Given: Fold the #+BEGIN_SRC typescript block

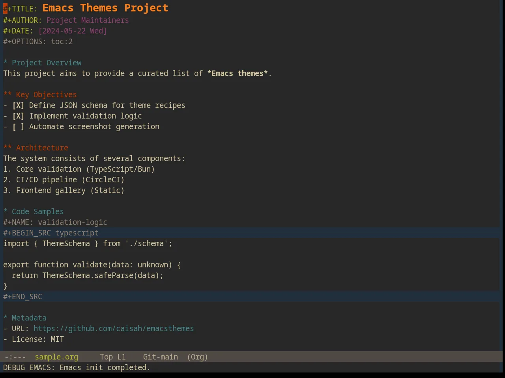Looking at the screenshot, I should tap(51, 233).
